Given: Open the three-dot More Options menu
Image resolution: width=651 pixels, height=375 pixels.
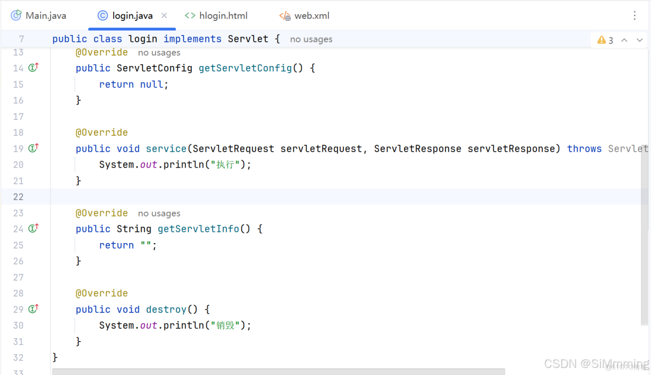Looking at the screenshot, I should (635, 15).
